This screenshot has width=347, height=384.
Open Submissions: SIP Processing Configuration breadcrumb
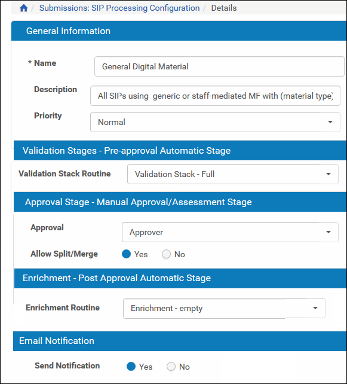click(119, 8)
